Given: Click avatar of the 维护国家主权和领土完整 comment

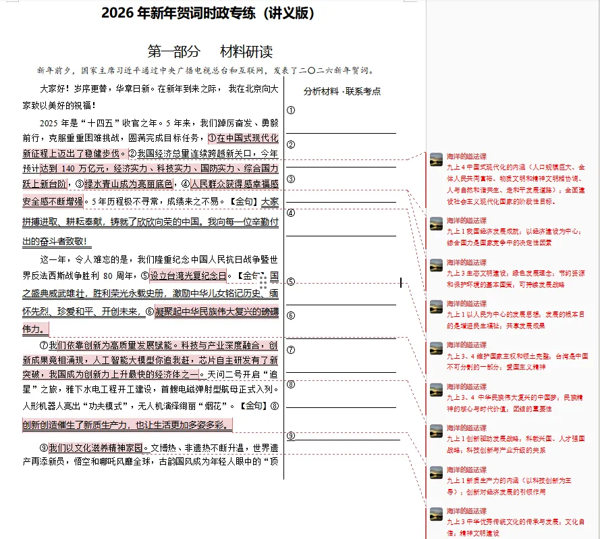Looking at the screenshot, I should coord(436,349).
